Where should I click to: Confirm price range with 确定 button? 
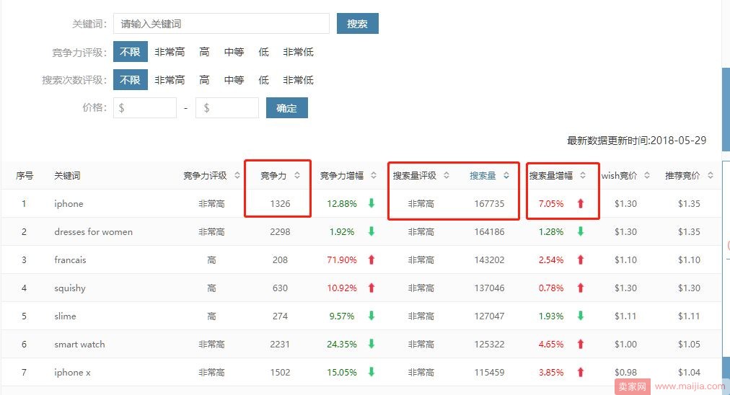(x=287, y=108)
